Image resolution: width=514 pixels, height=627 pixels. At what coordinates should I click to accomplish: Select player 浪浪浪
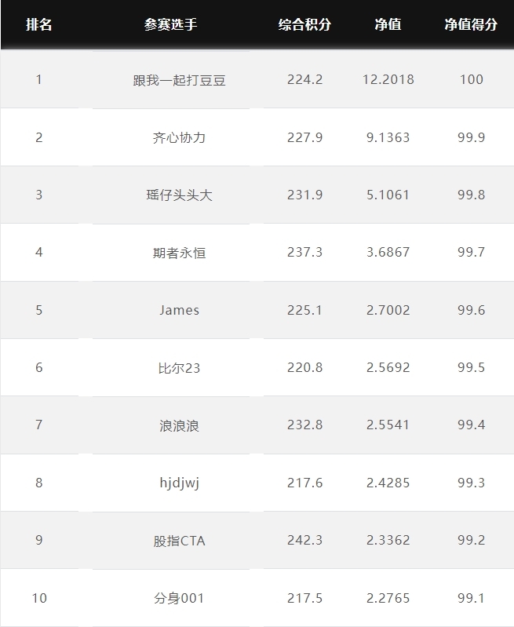pyautogui.click(x=179, y=425)
